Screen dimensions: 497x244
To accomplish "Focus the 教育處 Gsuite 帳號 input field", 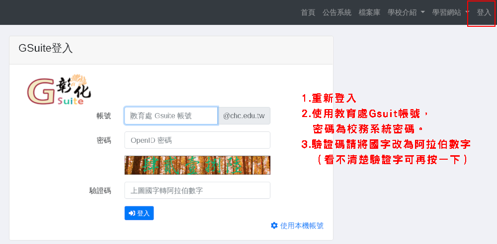I will point(171,116).
